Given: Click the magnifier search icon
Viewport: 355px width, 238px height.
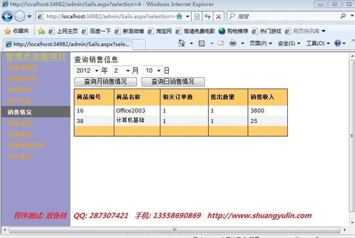Looking at the screenshot, I should point(343,16).
